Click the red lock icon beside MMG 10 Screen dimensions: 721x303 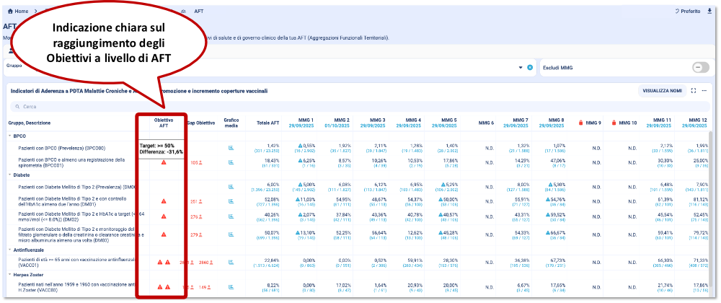614,123
